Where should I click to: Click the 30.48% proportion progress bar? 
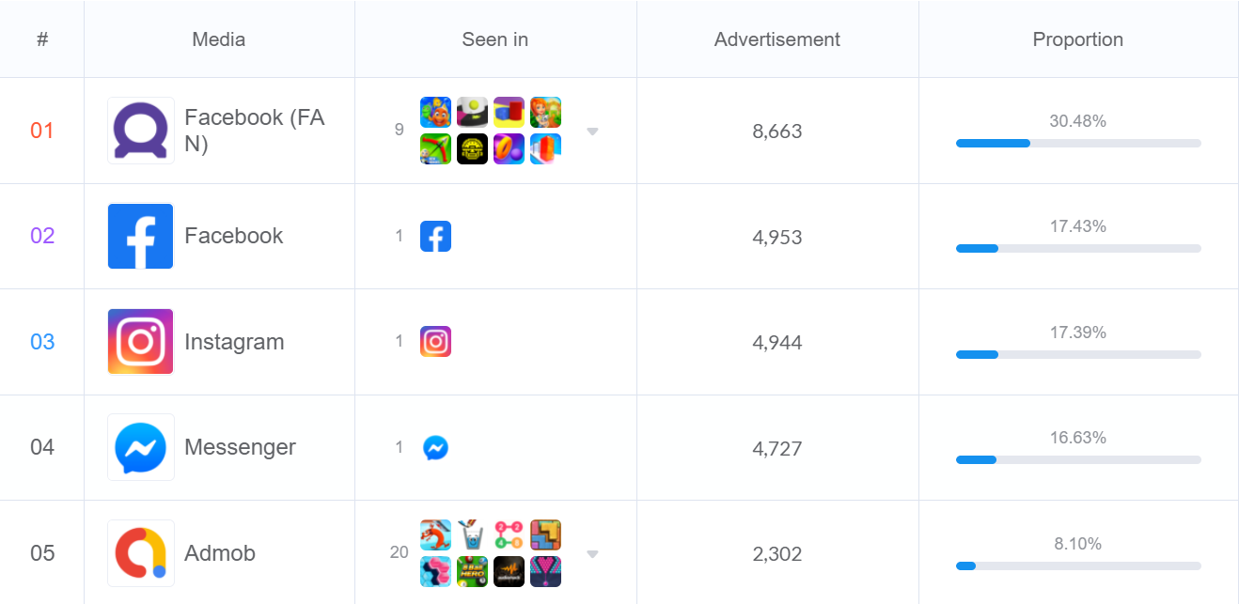(1078, 143)
